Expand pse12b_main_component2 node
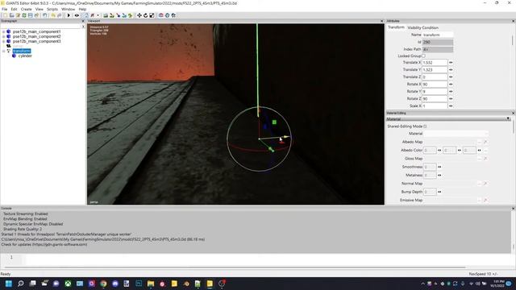This screenshot has width=516, height=290. (x=3, y=36)
